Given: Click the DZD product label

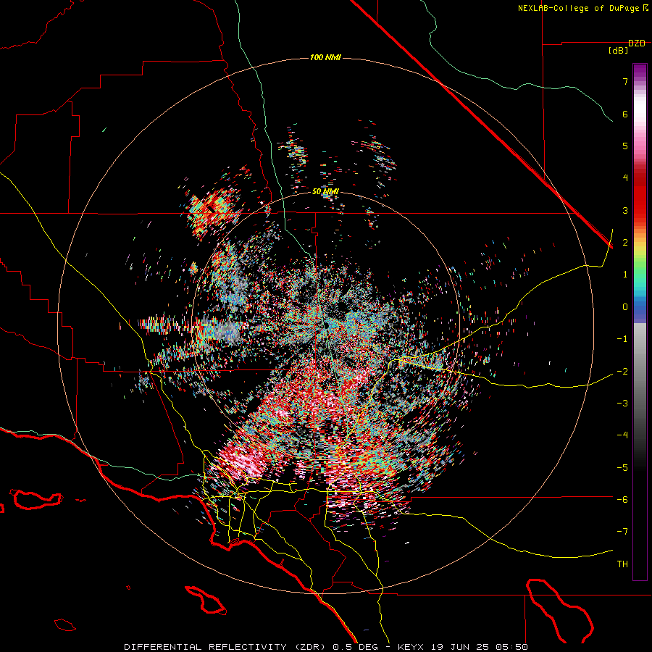Looking at the screenshot, I should coord(637,43).
